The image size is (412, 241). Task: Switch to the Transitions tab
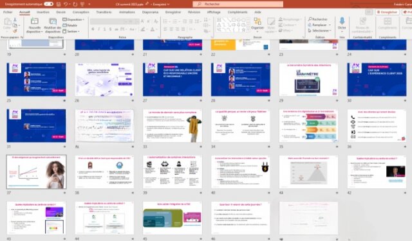104,12
